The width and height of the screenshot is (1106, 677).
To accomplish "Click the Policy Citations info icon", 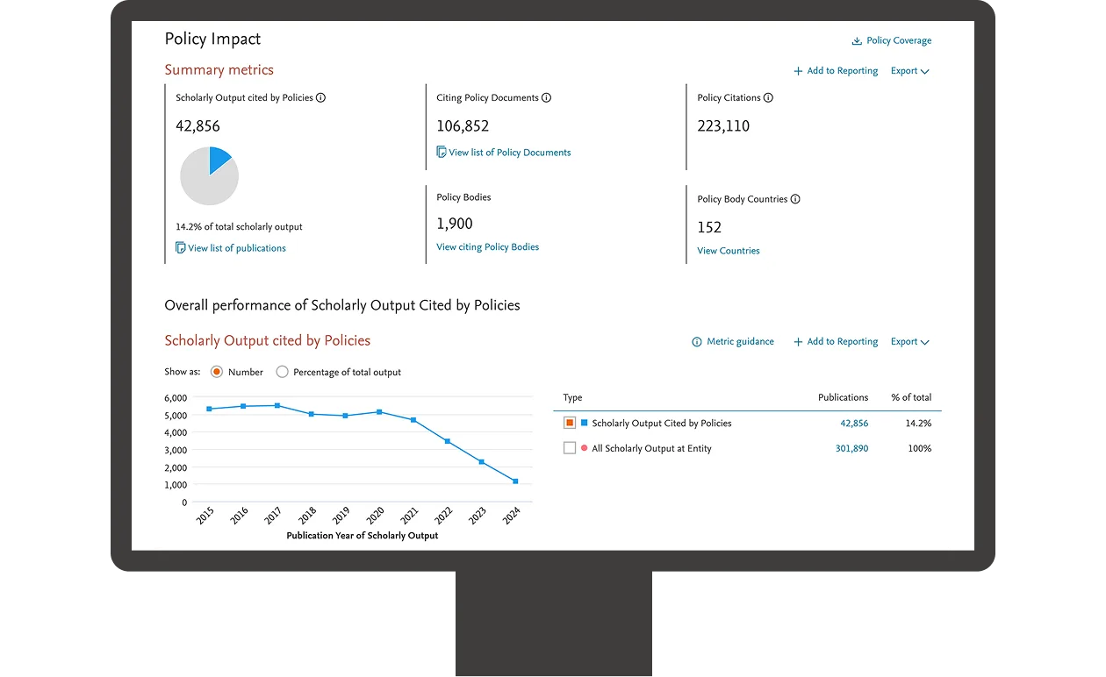I will [769, 97].
